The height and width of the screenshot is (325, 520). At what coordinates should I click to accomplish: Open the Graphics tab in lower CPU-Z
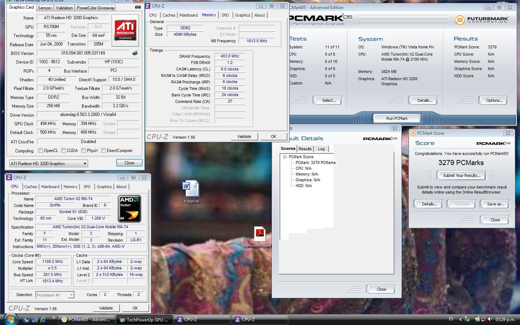pyautogui.click(x=104, y=187)
